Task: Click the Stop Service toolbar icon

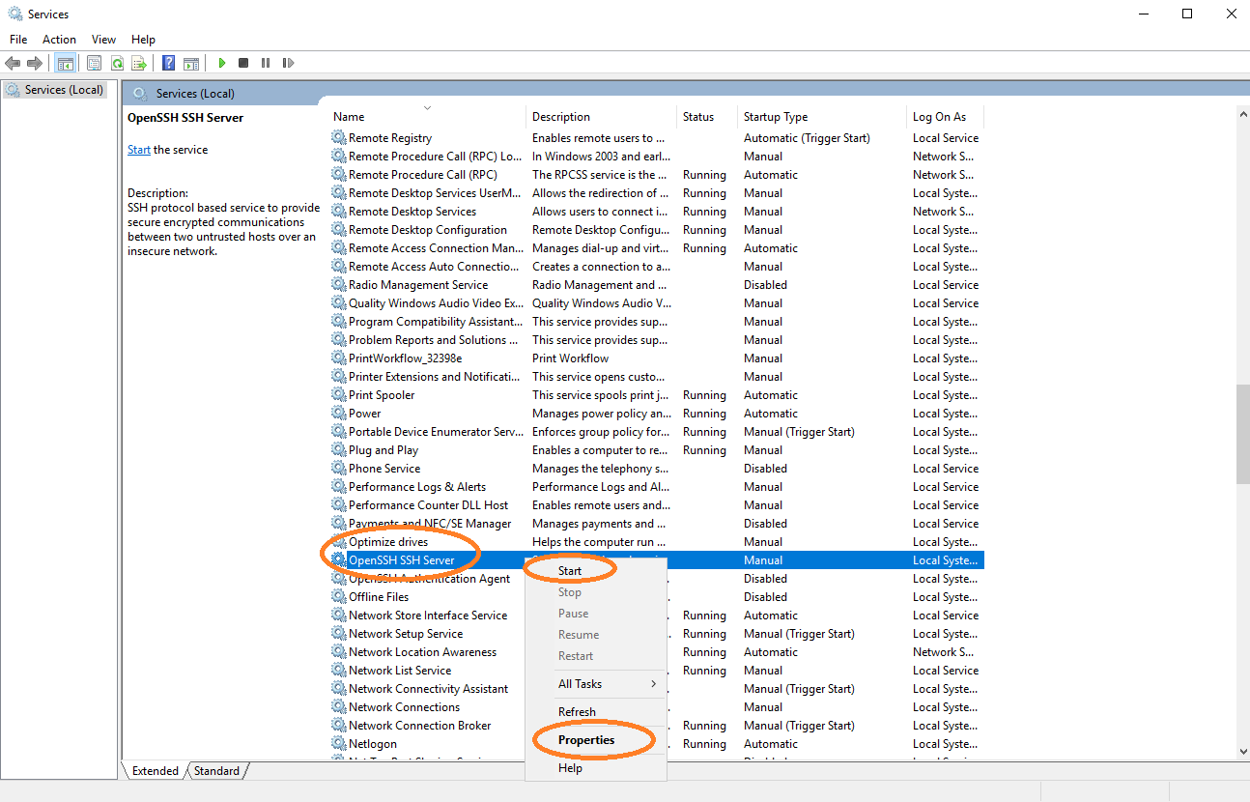Action: [243, 64]
